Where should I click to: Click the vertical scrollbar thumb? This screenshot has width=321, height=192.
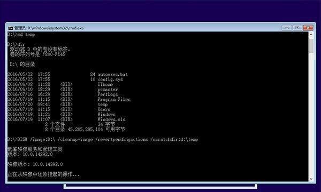(x=311, y=46)
